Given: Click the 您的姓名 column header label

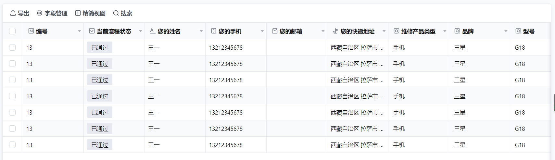Looking at the screenshot, I should pyautogui.click(x=169, y=31).
